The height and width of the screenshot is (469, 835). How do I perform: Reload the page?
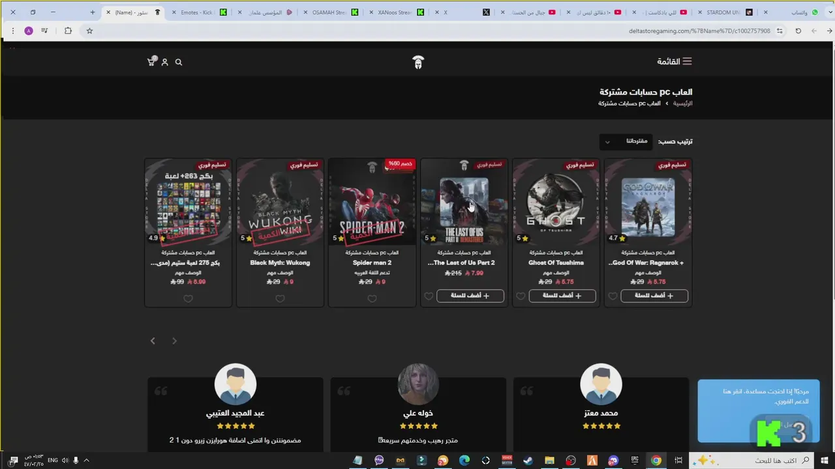coord(798,31)
